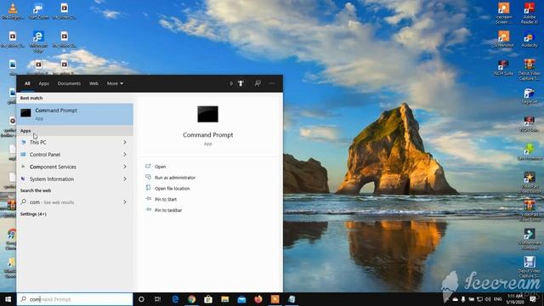544x306 pixels.
Task: Click the VLC cone desktop icon
Action: click(x=13, y=11)
